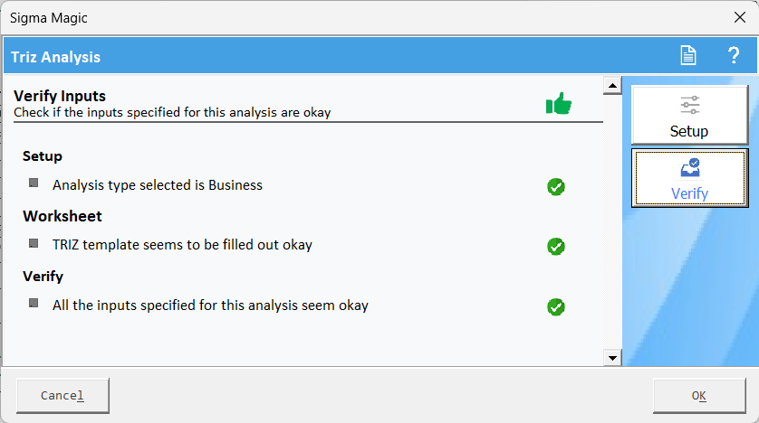
Task: Click the scroll down arrow
Action: pos(612,358)
